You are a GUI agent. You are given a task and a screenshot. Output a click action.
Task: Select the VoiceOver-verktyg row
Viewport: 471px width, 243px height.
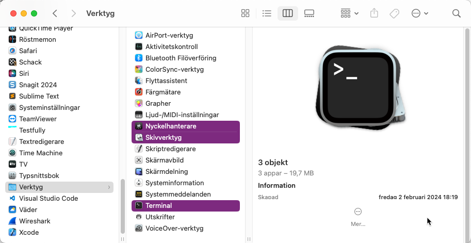pyautogui.click(x=186, y=228)
